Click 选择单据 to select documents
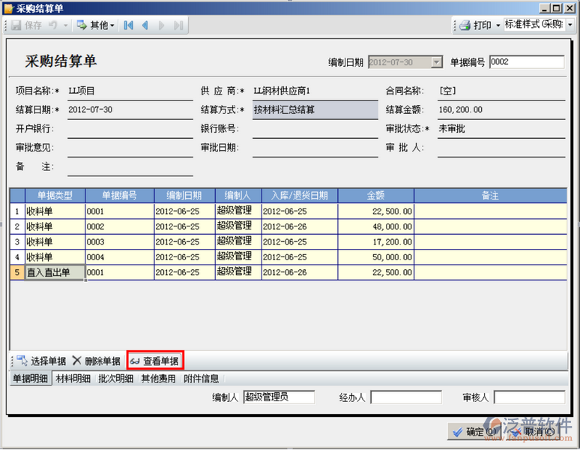Screen dimensions: 580x450 (42, 361)
